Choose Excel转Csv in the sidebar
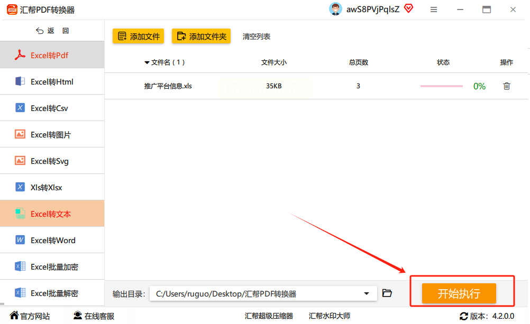Screen dimensions: 530x324 pyautogui.click(x=52, y=108)
